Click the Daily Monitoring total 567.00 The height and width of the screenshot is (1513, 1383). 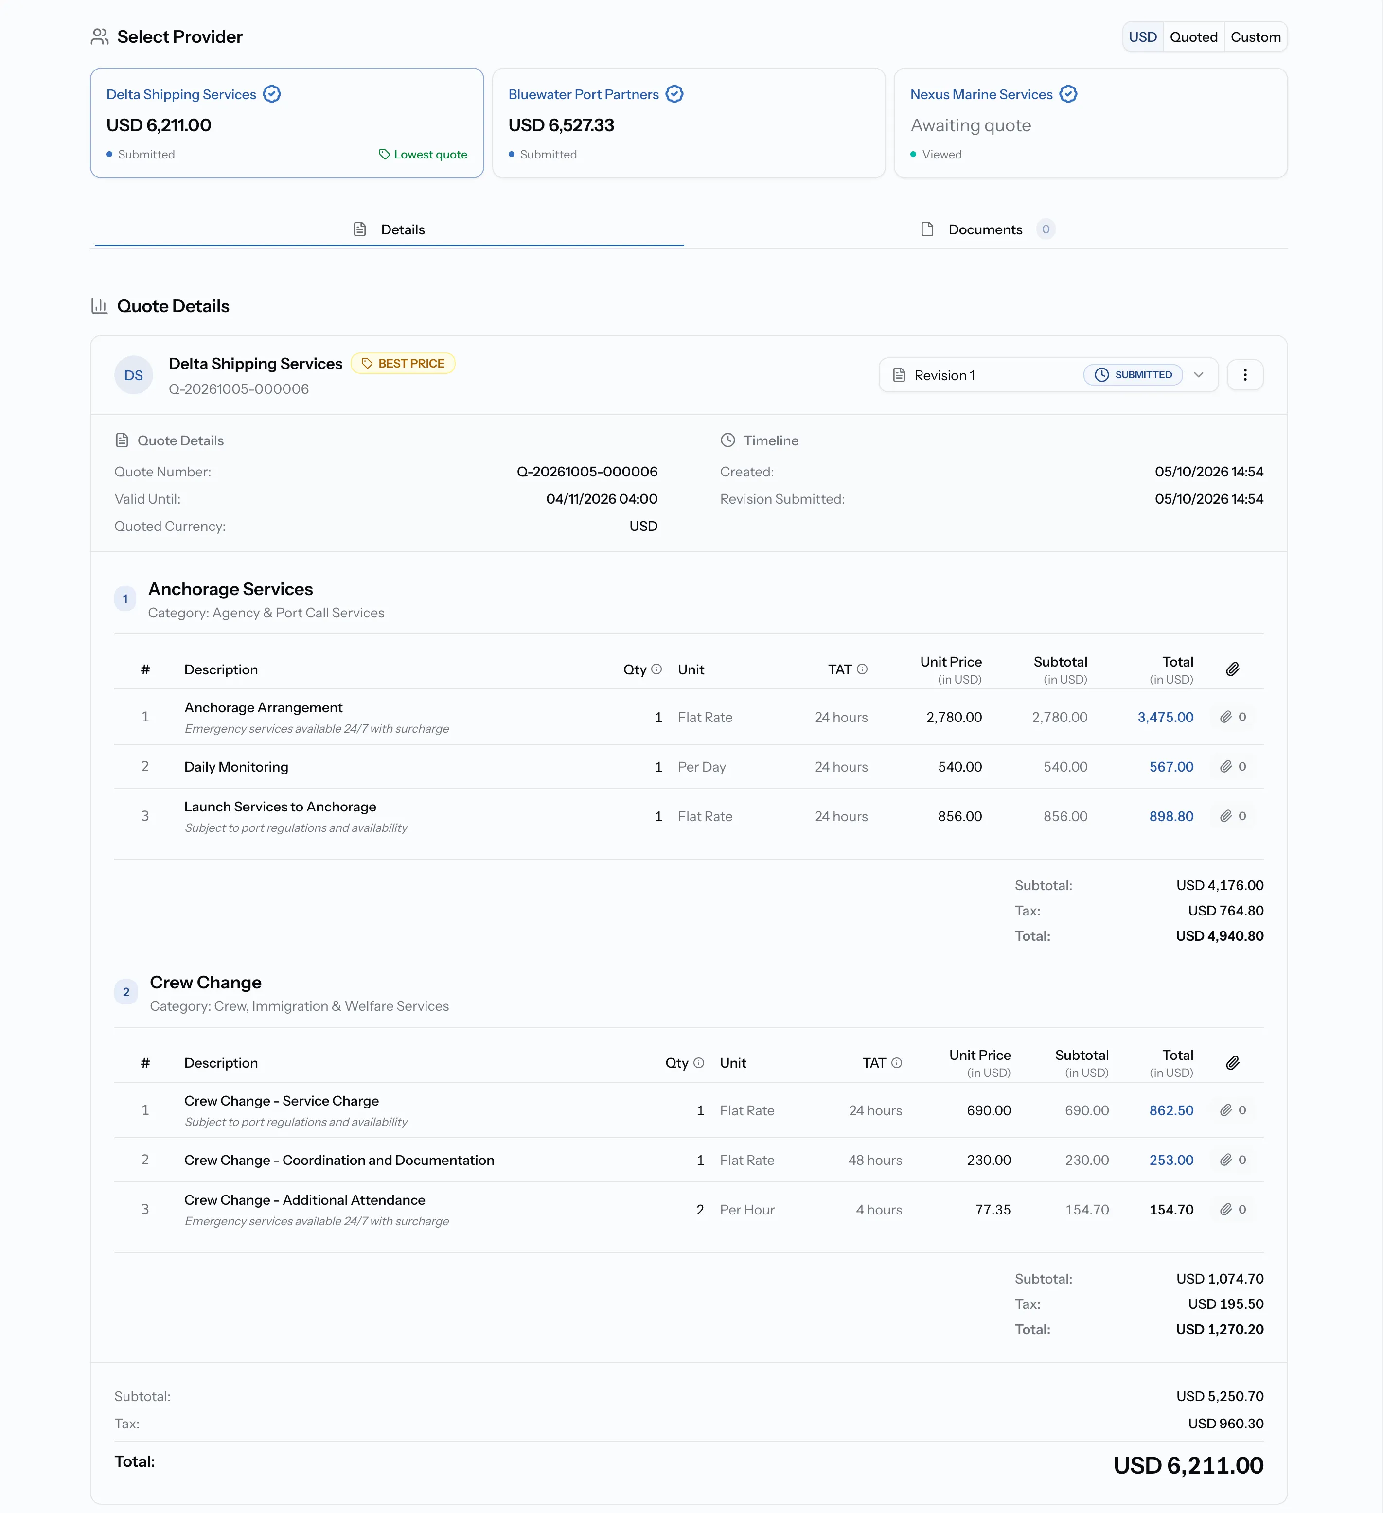[x=1171, y=766]
